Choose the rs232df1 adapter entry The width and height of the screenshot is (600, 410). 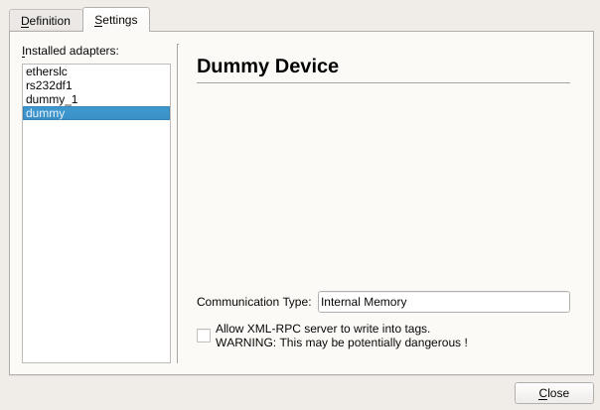click(49, 86)
